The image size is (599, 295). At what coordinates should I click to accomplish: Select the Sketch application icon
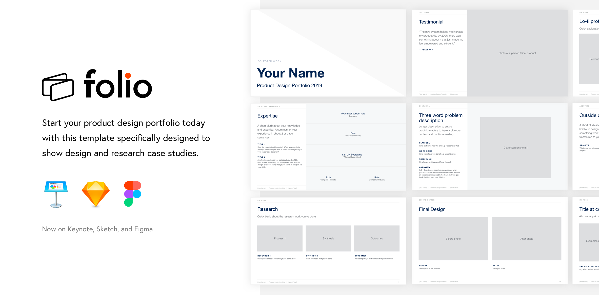(95, 195)
